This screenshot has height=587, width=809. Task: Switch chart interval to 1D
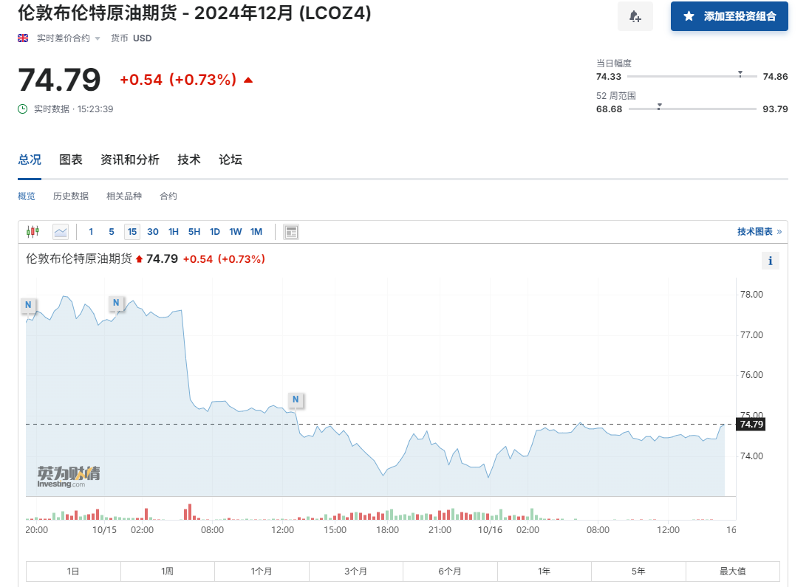point(215,232)
